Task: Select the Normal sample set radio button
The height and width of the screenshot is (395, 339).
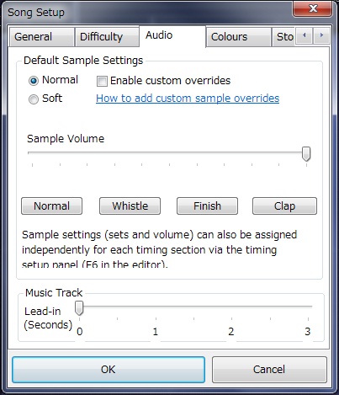Action: (34, 81)
